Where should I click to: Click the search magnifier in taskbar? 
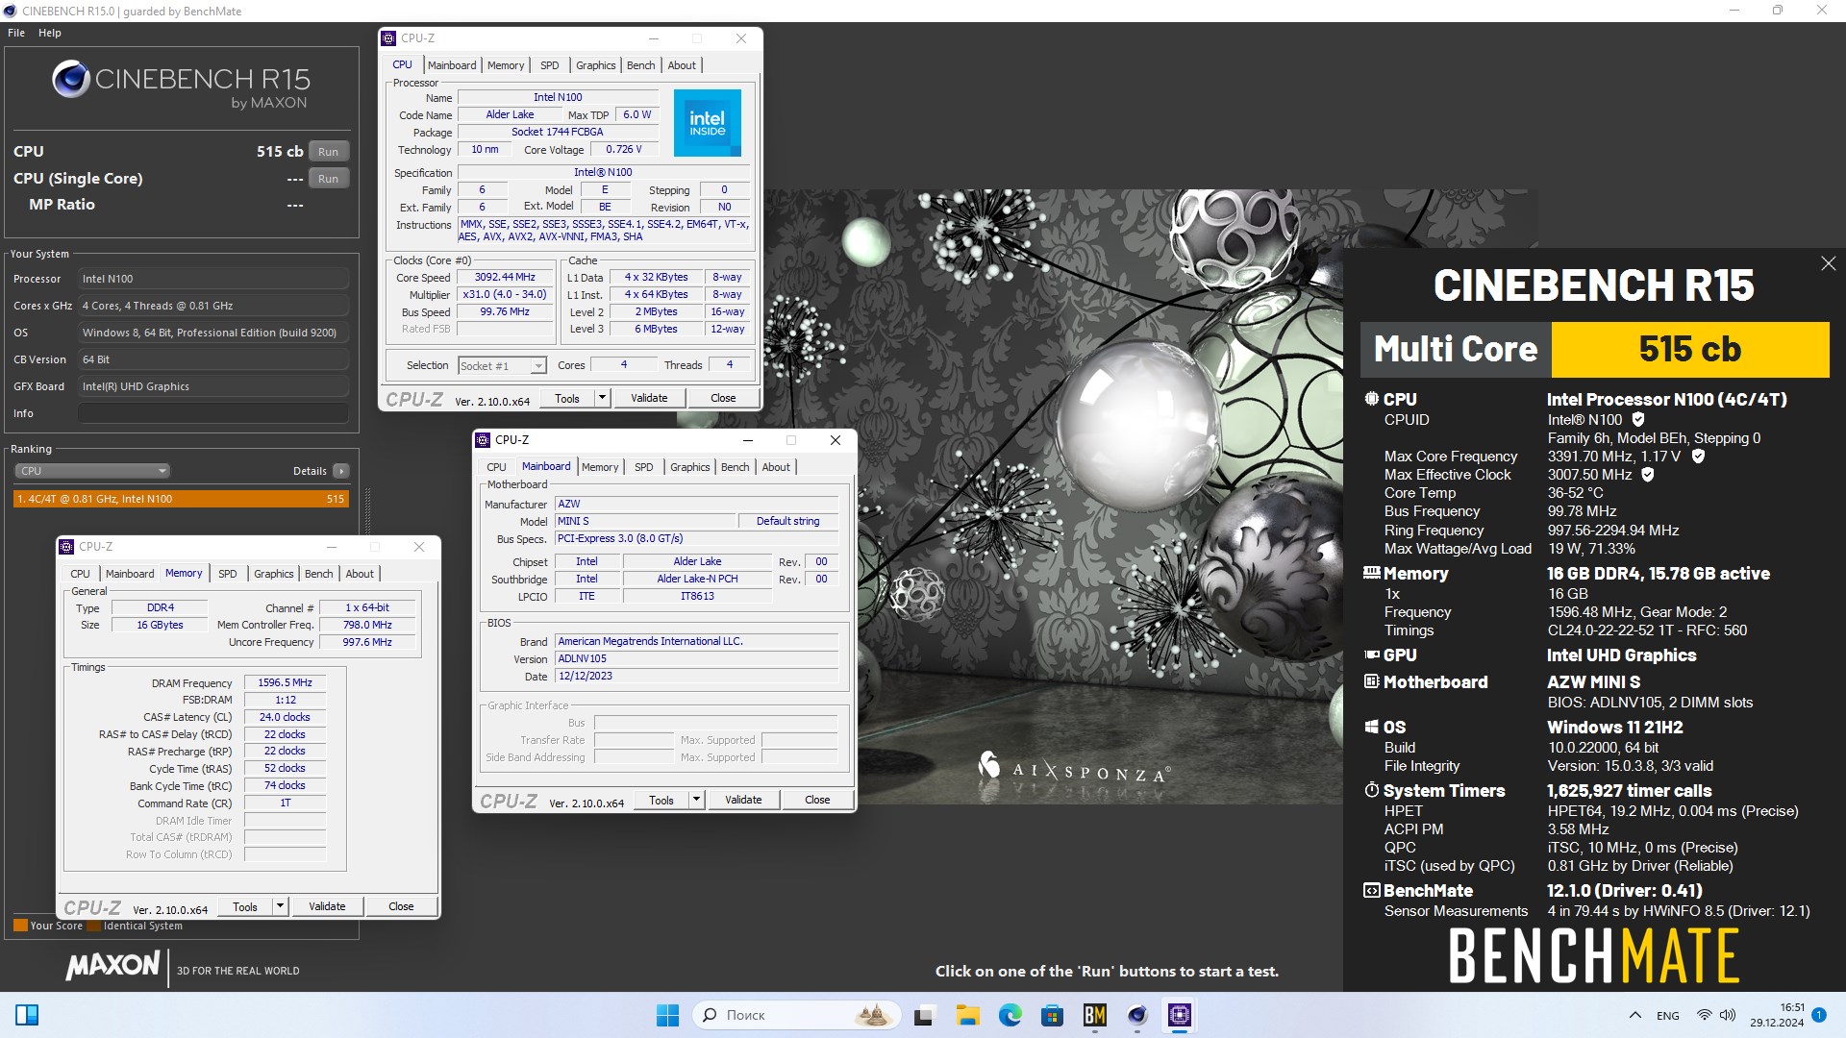coord(710,1015)
